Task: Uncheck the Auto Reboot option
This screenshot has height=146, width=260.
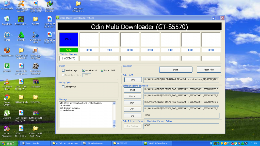Action: (84, 70)
